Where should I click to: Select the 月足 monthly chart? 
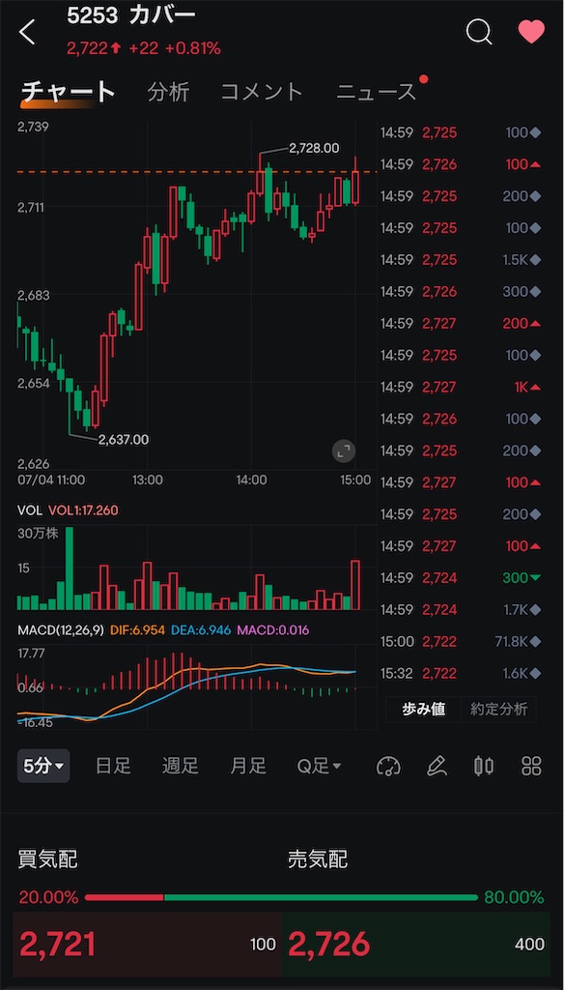(248, 766)
